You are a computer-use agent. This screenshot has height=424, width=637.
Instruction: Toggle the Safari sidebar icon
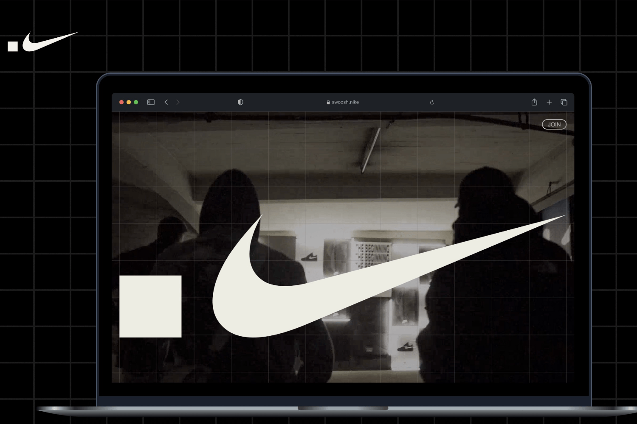point(151,102)
